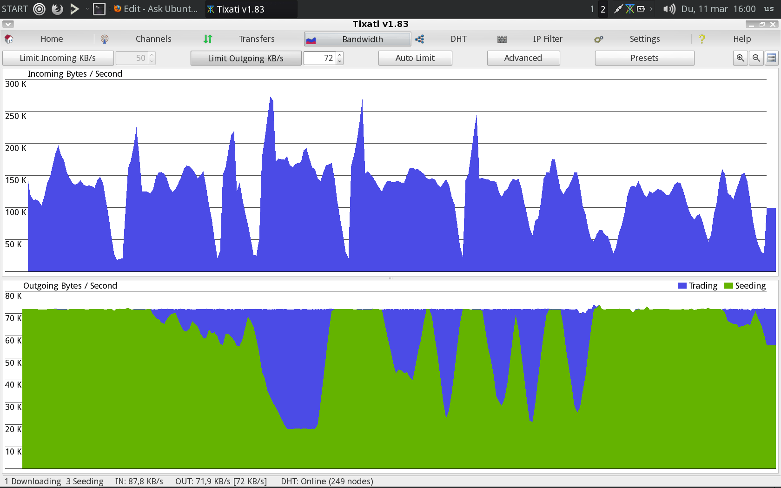
Task: Click the Tixati system tray icon
Action: pyautogui.click(x=630, y=9)
